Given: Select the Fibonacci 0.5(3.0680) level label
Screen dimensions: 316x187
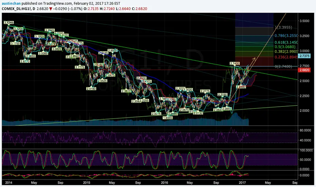Looking at the screenshot, I should click(x=285, y=47).
